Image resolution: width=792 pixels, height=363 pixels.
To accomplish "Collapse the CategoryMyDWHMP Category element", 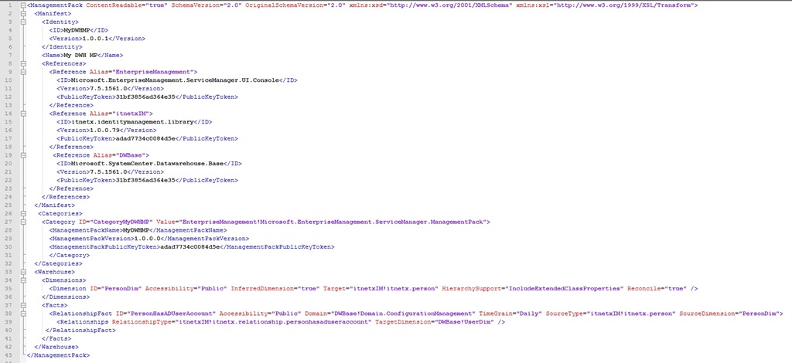I will [x=23, y=222].
